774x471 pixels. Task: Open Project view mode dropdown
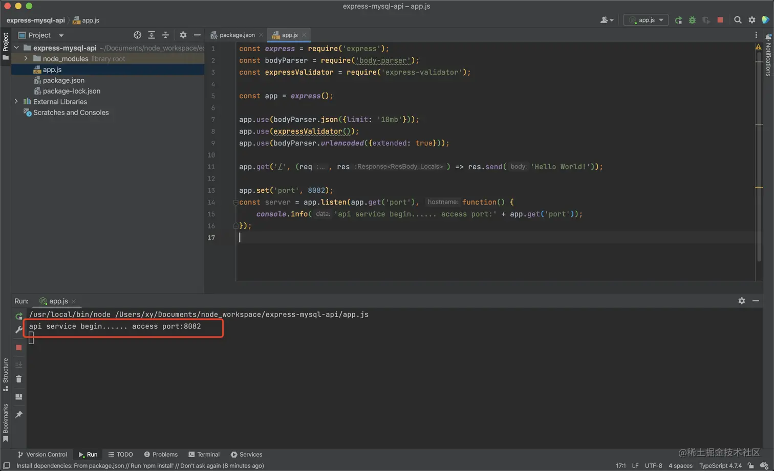pyautogui.click(x=61, y=35)
